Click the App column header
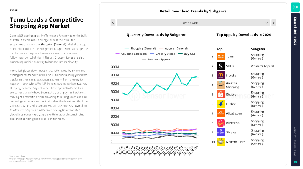 pos(220,49)
